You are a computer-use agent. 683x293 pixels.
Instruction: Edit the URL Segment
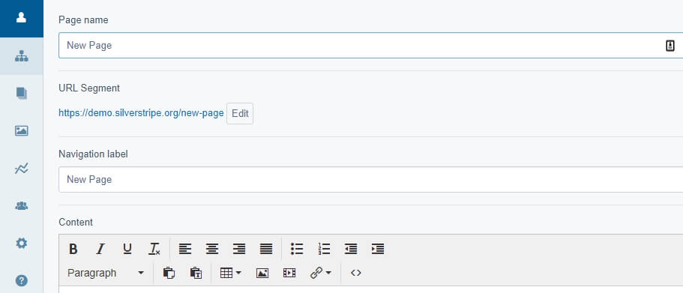tap(240, 114)
